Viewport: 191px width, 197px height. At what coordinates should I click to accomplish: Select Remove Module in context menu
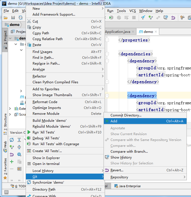click(x=65, y=113)
